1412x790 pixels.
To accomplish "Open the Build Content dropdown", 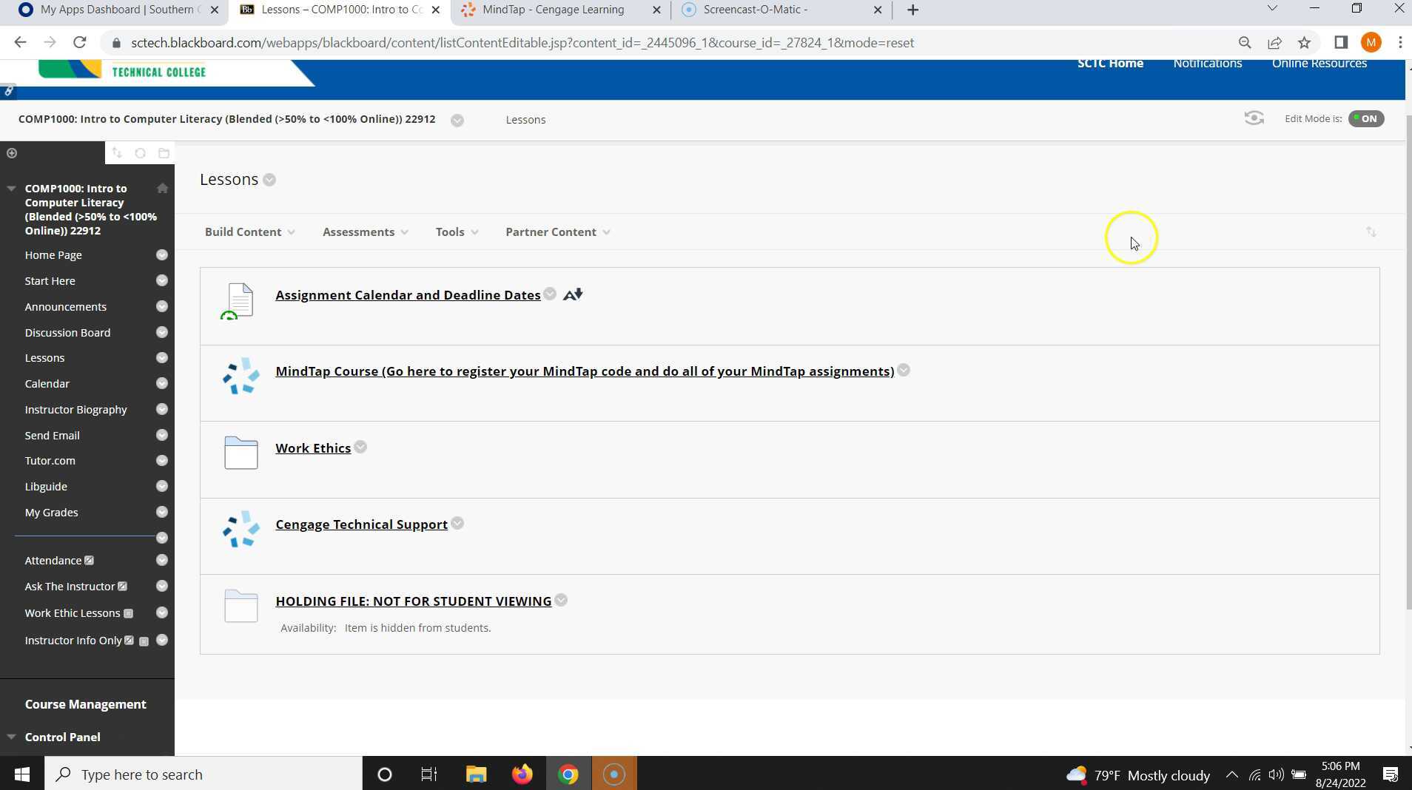I will pos(249,232).
